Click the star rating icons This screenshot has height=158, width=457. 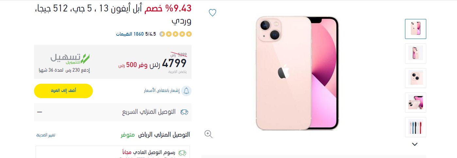point(175,34)
